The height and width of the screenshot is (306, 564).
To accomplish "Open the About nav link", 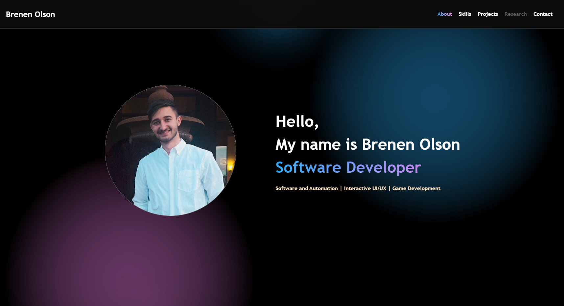I will pos(444,14).
